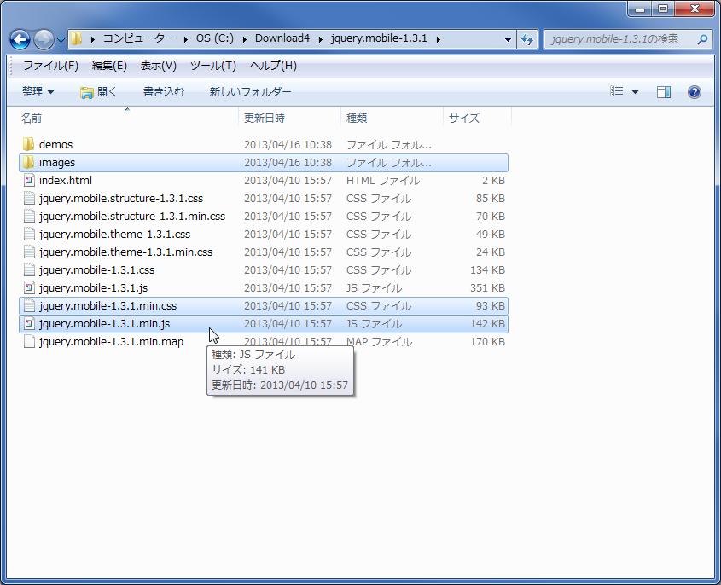721x585 pixels.
Task: Open recent pages dropdown beside navigation arrows
Action: 61,40
